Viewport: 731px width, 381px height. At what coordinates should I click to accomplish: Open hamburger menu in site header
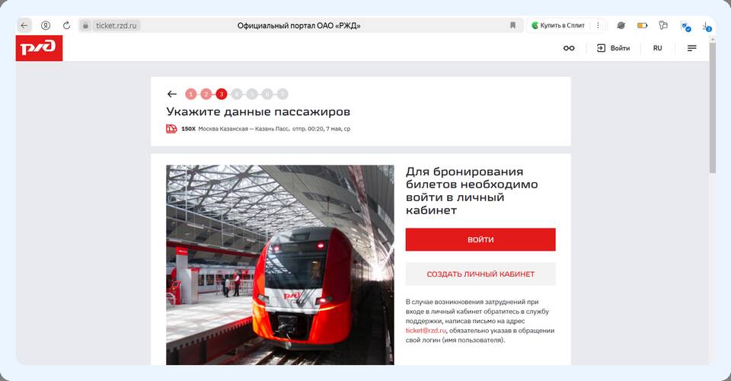(x=692, y=48)
